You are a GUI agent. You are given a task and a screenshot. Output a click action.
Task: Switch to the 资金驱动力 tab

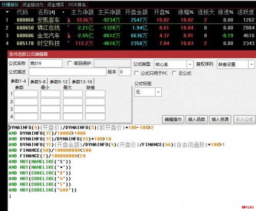[x=33, y=5]
